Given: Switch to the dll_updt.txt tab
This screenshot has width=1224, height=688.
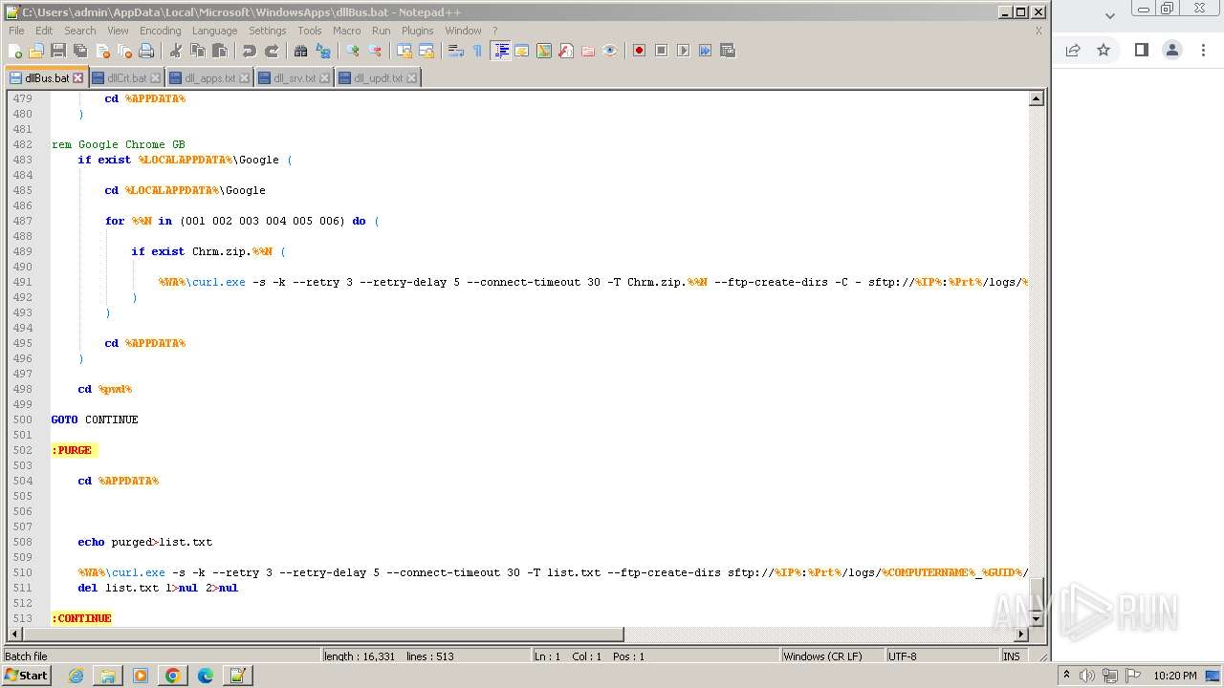Looking at the screenshot, I should pyautogui.click(x=378, y=78).
